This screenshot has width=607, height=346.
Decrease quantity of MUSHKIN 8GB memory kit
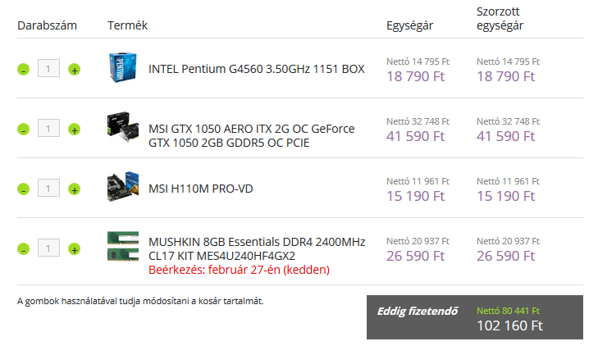[x=23, y=248]
